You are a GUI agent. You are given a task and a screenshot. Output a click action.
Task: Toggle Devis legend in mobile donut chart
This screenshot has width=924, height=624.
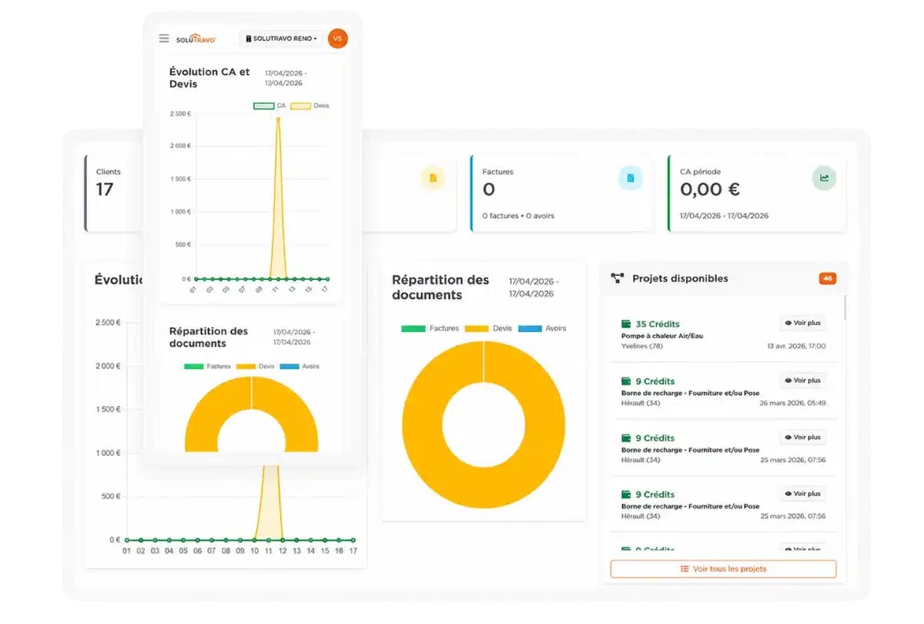click(256, 366)
